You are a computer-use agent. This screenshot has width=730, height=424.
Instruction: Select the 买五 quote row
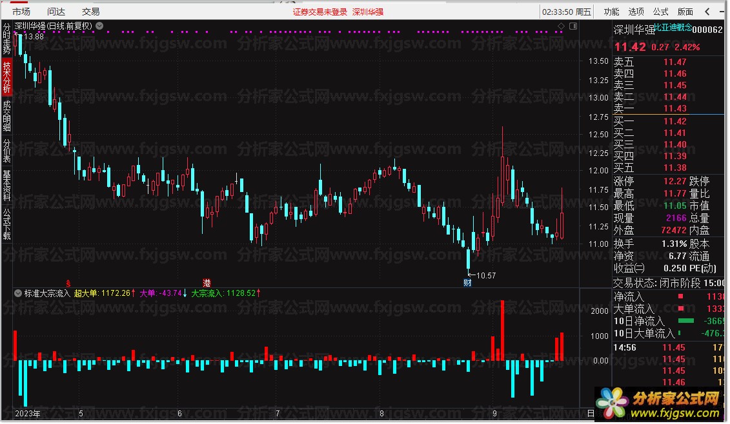point(668,168)
